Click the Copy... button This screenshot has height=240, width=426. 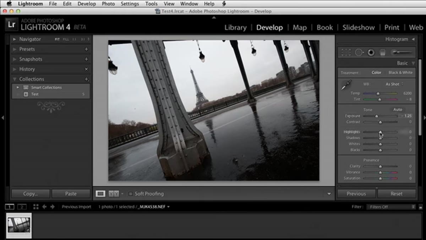click(x=31, y=194)
